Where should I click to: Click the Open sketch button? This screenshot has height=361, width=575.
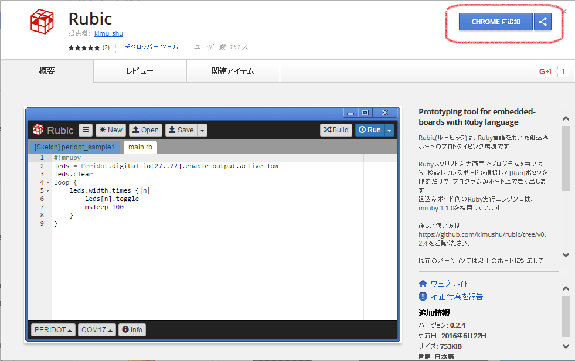pos(145,130)
